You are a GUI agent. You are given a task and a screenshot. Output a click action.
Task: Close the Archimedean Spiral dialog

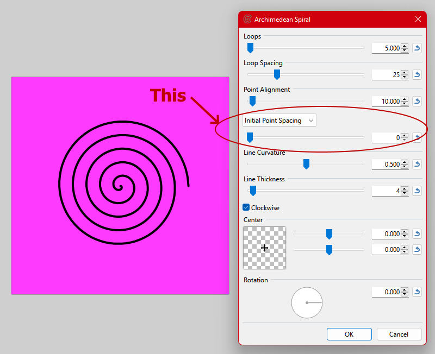pos(418,19)
